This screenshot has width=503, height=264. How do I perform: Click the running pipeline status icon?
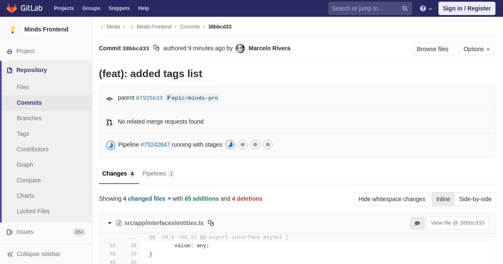pyautogui.click(x=111, y=145)
